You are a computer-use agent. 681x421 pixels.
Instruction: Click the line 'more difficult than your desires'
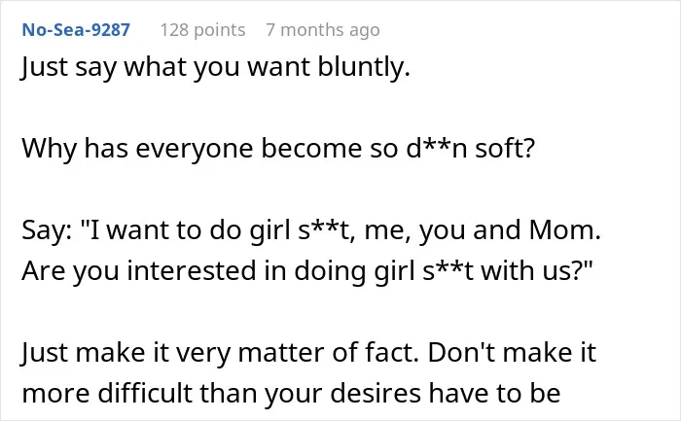[221, 394]
